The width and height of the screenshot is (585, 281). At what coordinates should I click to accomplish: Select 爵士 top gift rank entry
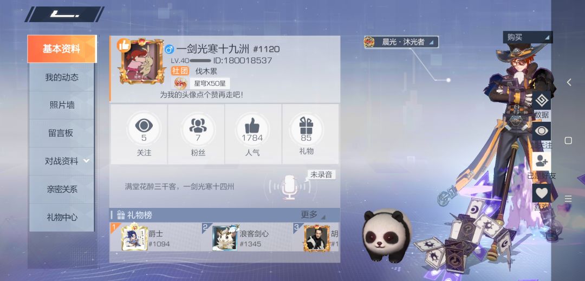click(x=155, y=237)
